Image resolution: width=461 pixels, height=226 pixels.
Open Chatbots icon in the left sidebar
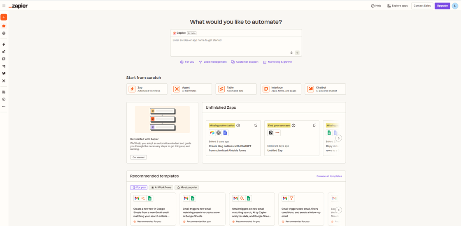[4, 73]
